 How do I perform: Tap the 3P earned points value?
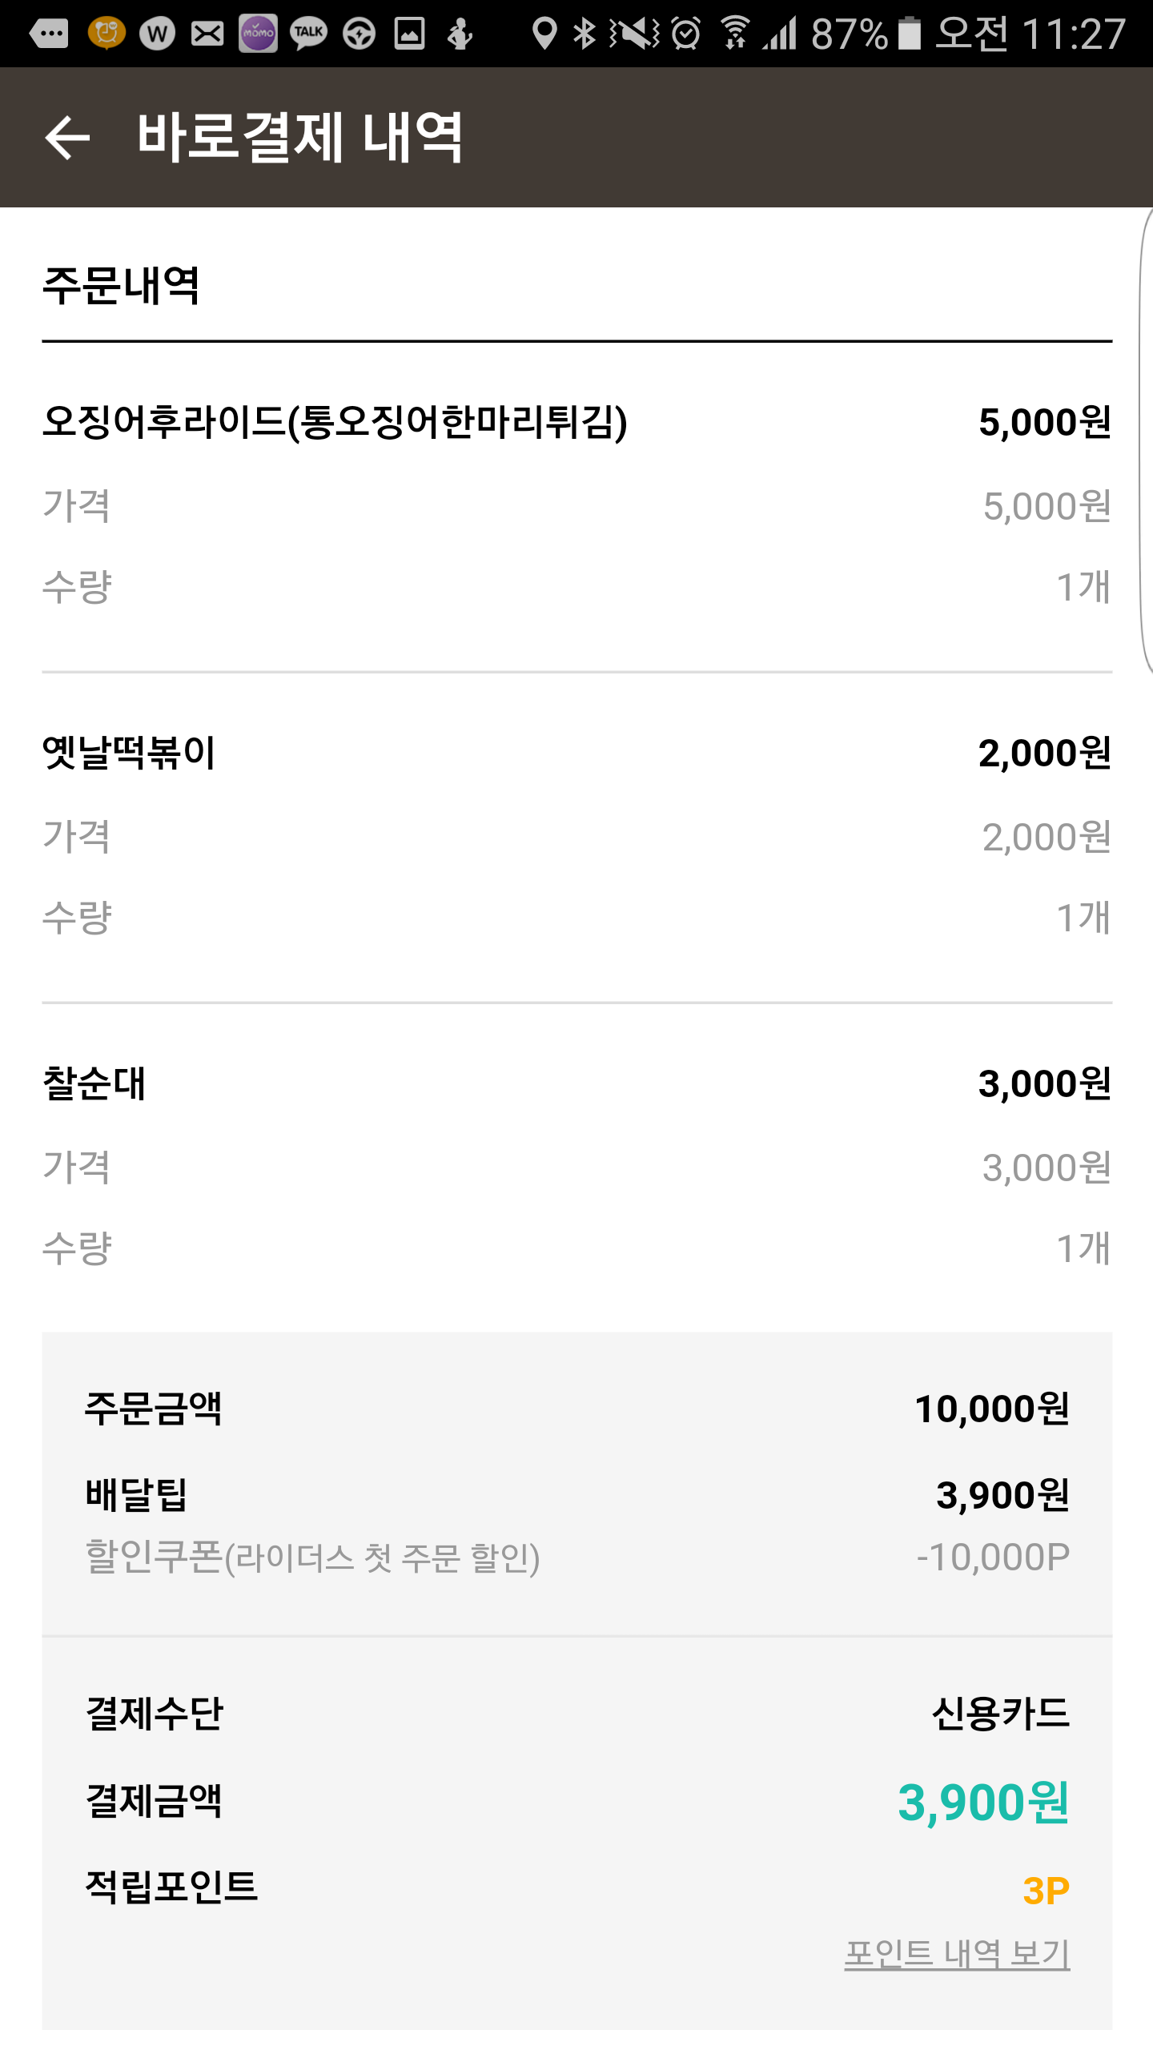pyautogui.click(x=1046, y=1891)
